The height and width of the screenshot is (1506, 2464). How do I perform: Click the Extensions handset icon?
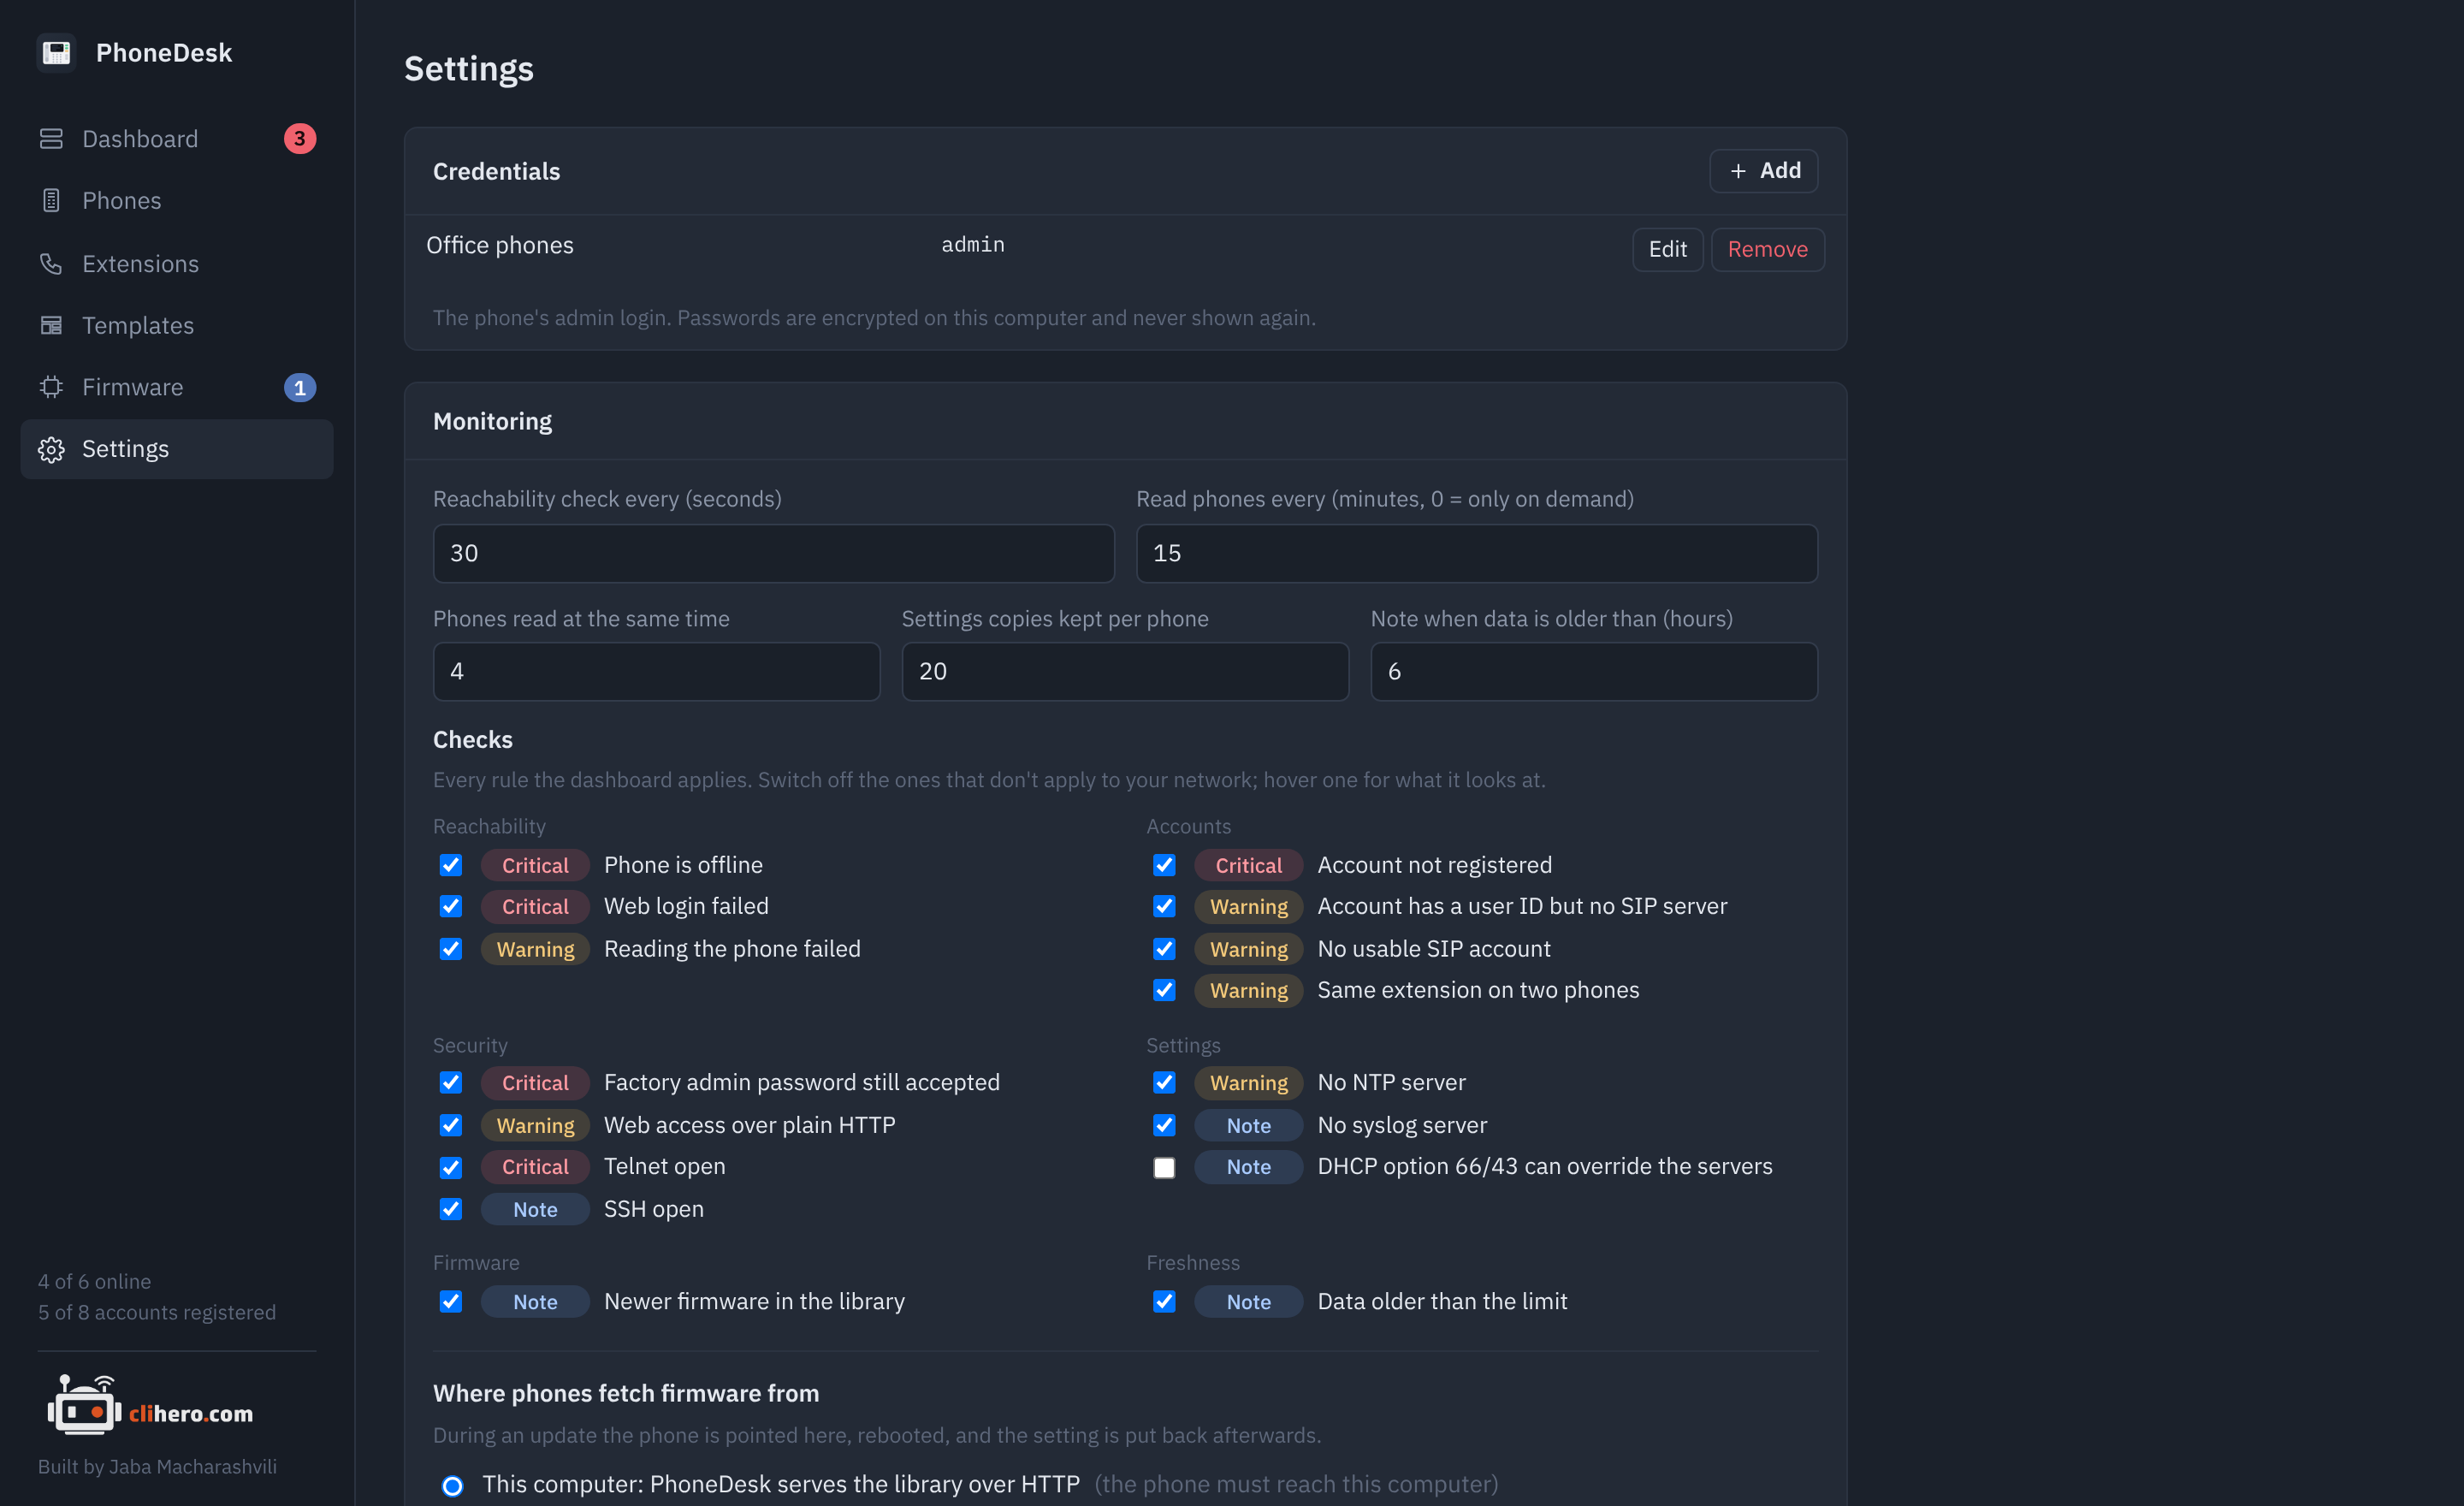[51, 264]
